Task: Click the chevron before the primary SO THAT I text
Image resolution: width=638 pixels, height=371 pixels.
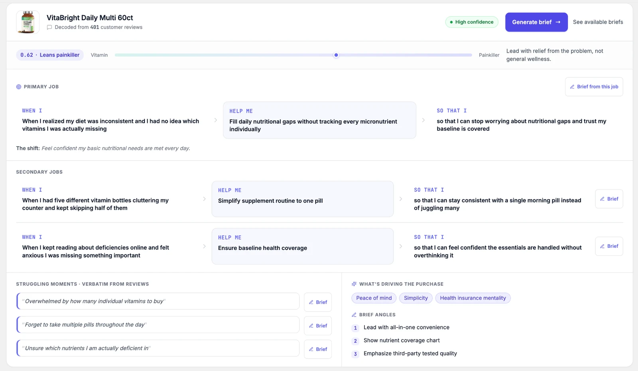Action: (x=423, y=120)
